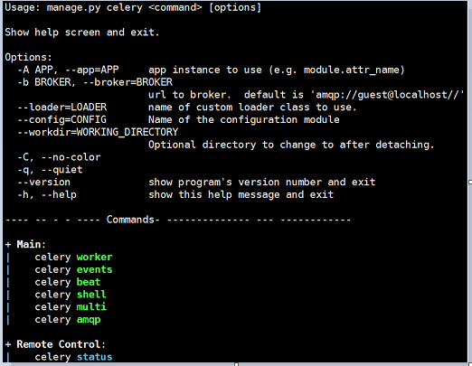Screen dimensions: 472x366
Task: Click the '+ Main:' section header
Action: coord(25,244)
